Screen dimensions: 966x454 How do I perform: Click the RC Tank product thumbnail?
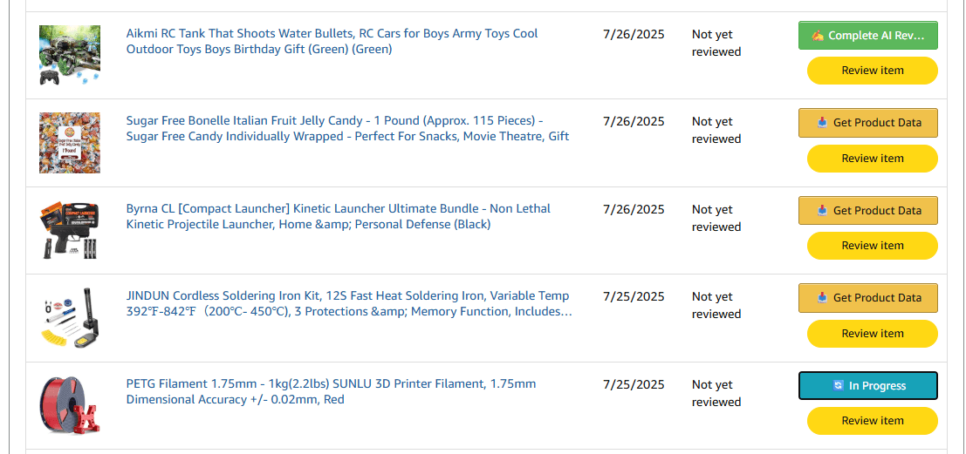point(70,55)
